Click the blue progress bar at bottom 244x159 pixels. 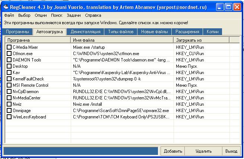tap(81, 151)
